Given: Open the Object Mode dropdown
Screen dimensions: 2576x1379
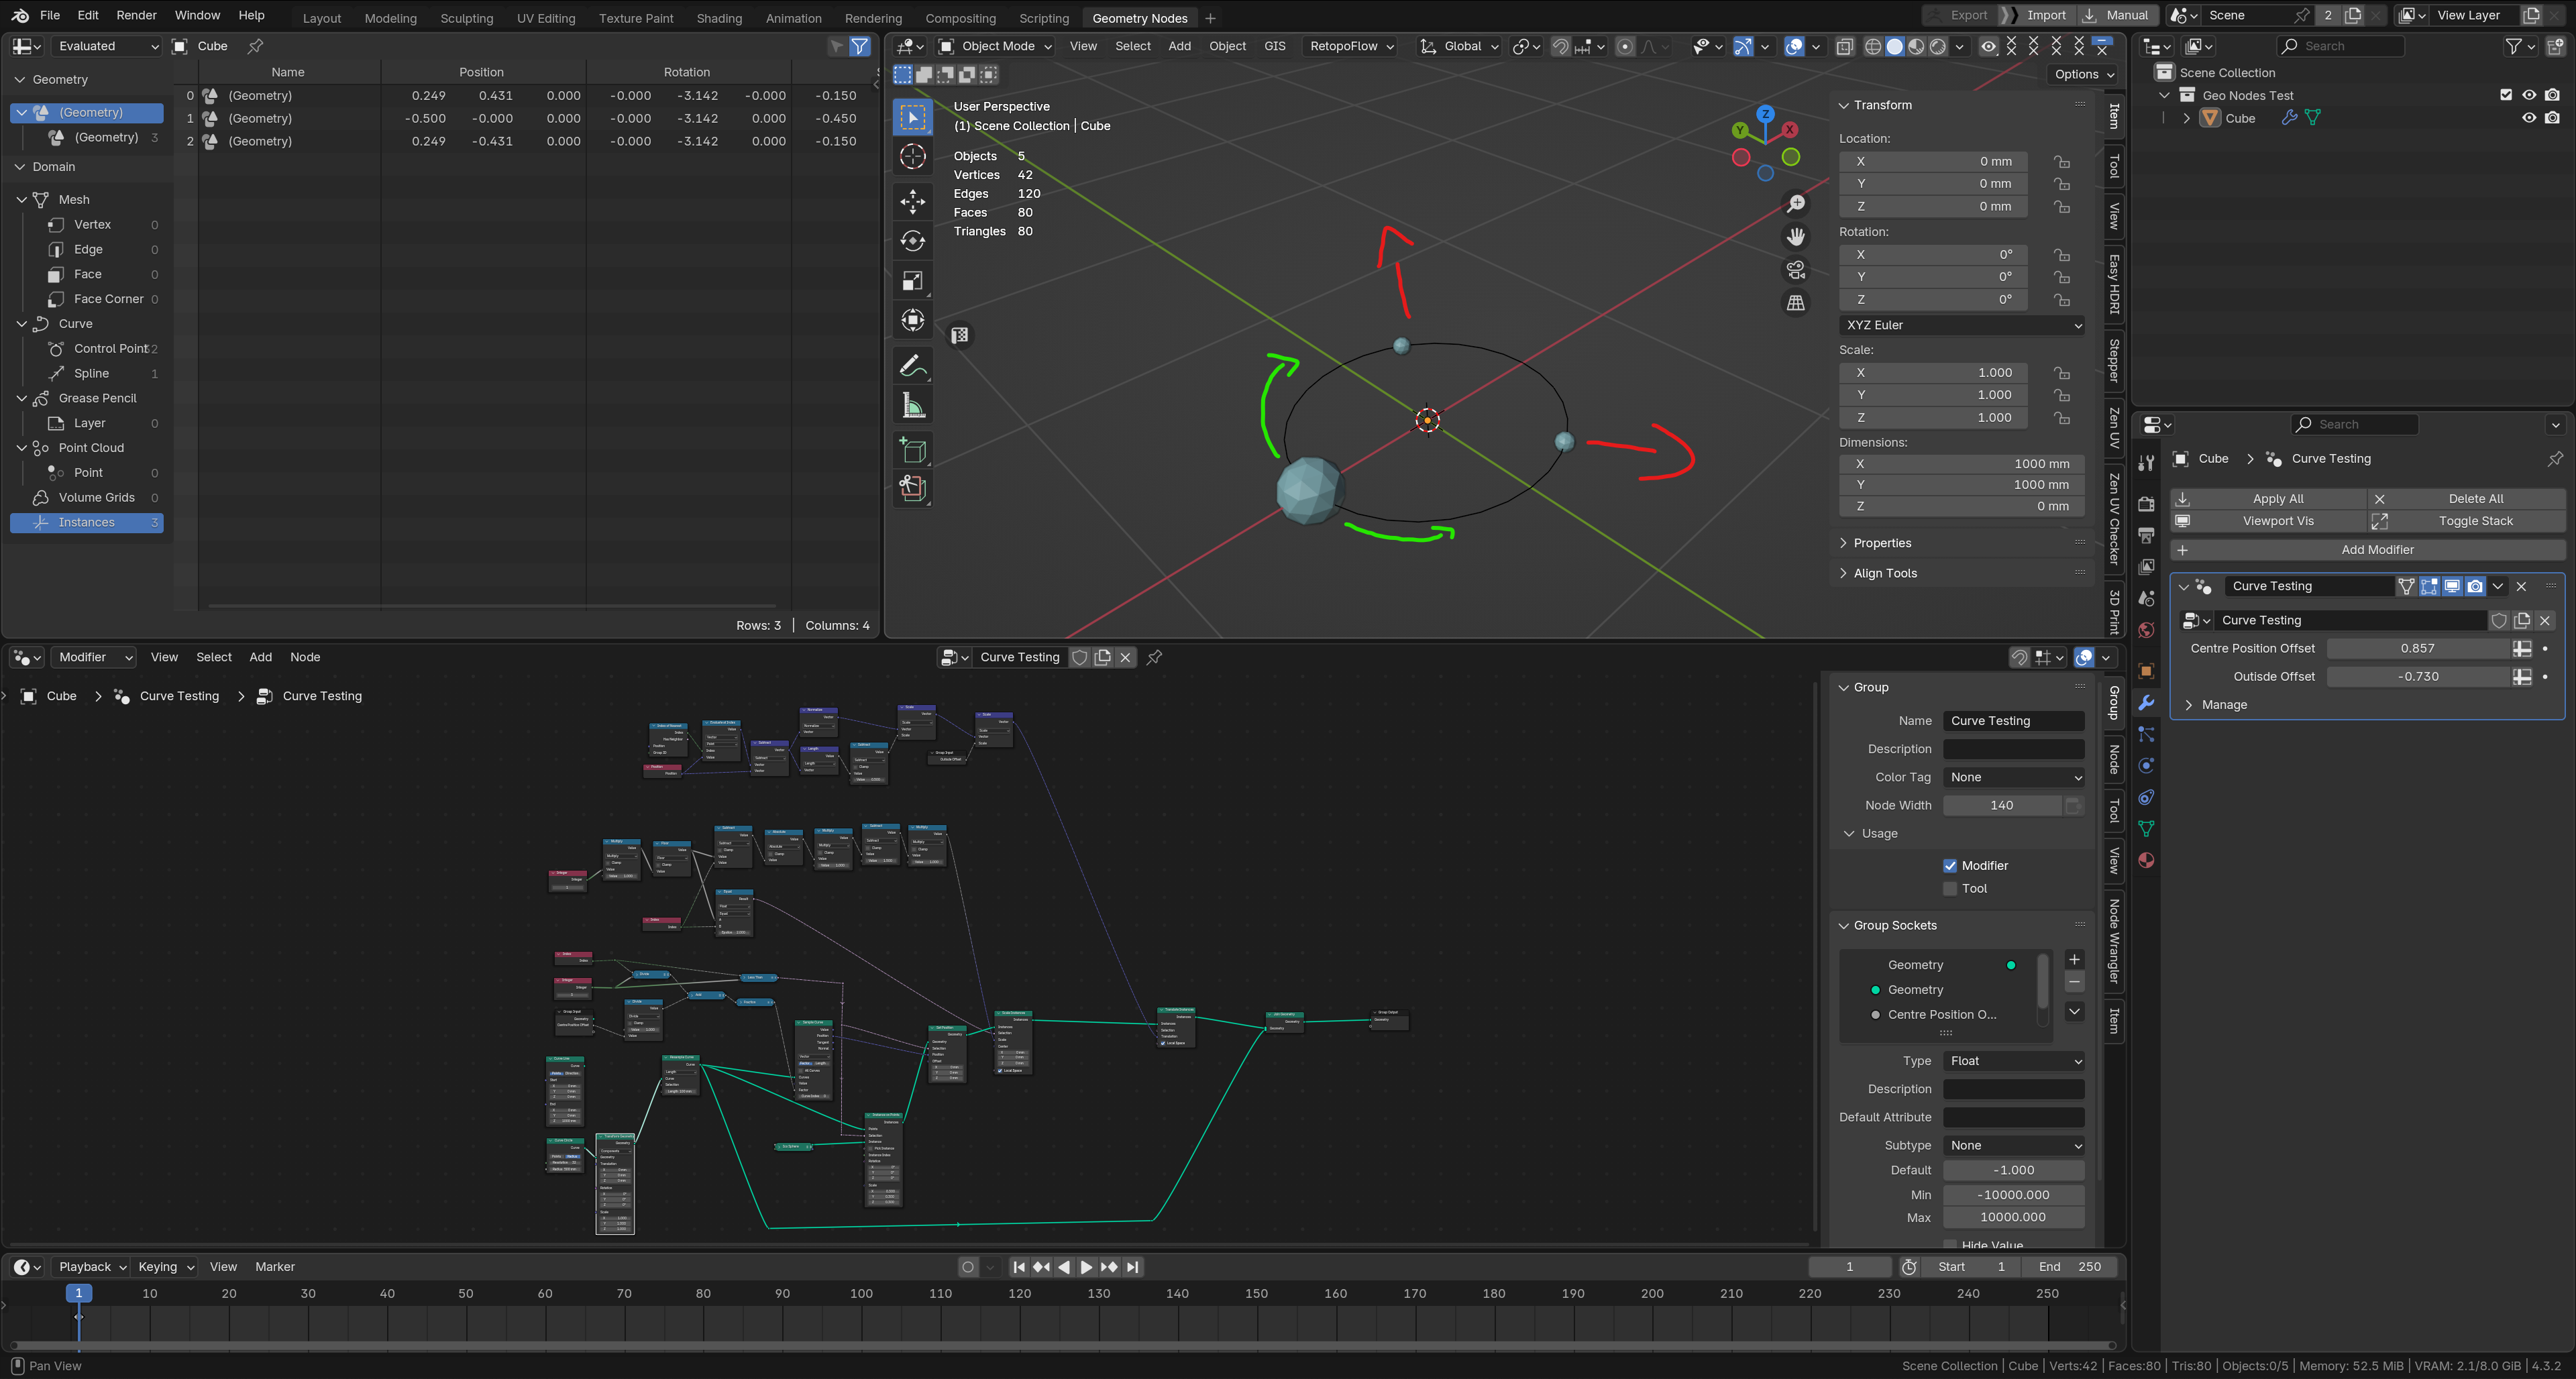Looking at the screenshot, I should pyautogui.click(x=996, y=46).
